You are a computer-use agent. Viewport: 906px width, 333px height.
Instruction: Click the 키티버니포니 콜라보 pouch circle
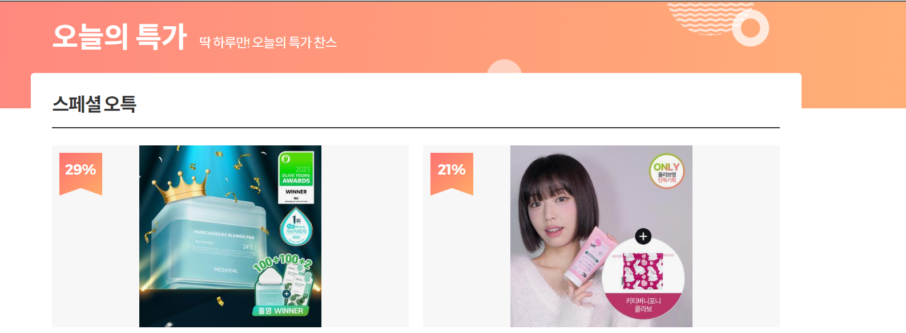(643, 279)
